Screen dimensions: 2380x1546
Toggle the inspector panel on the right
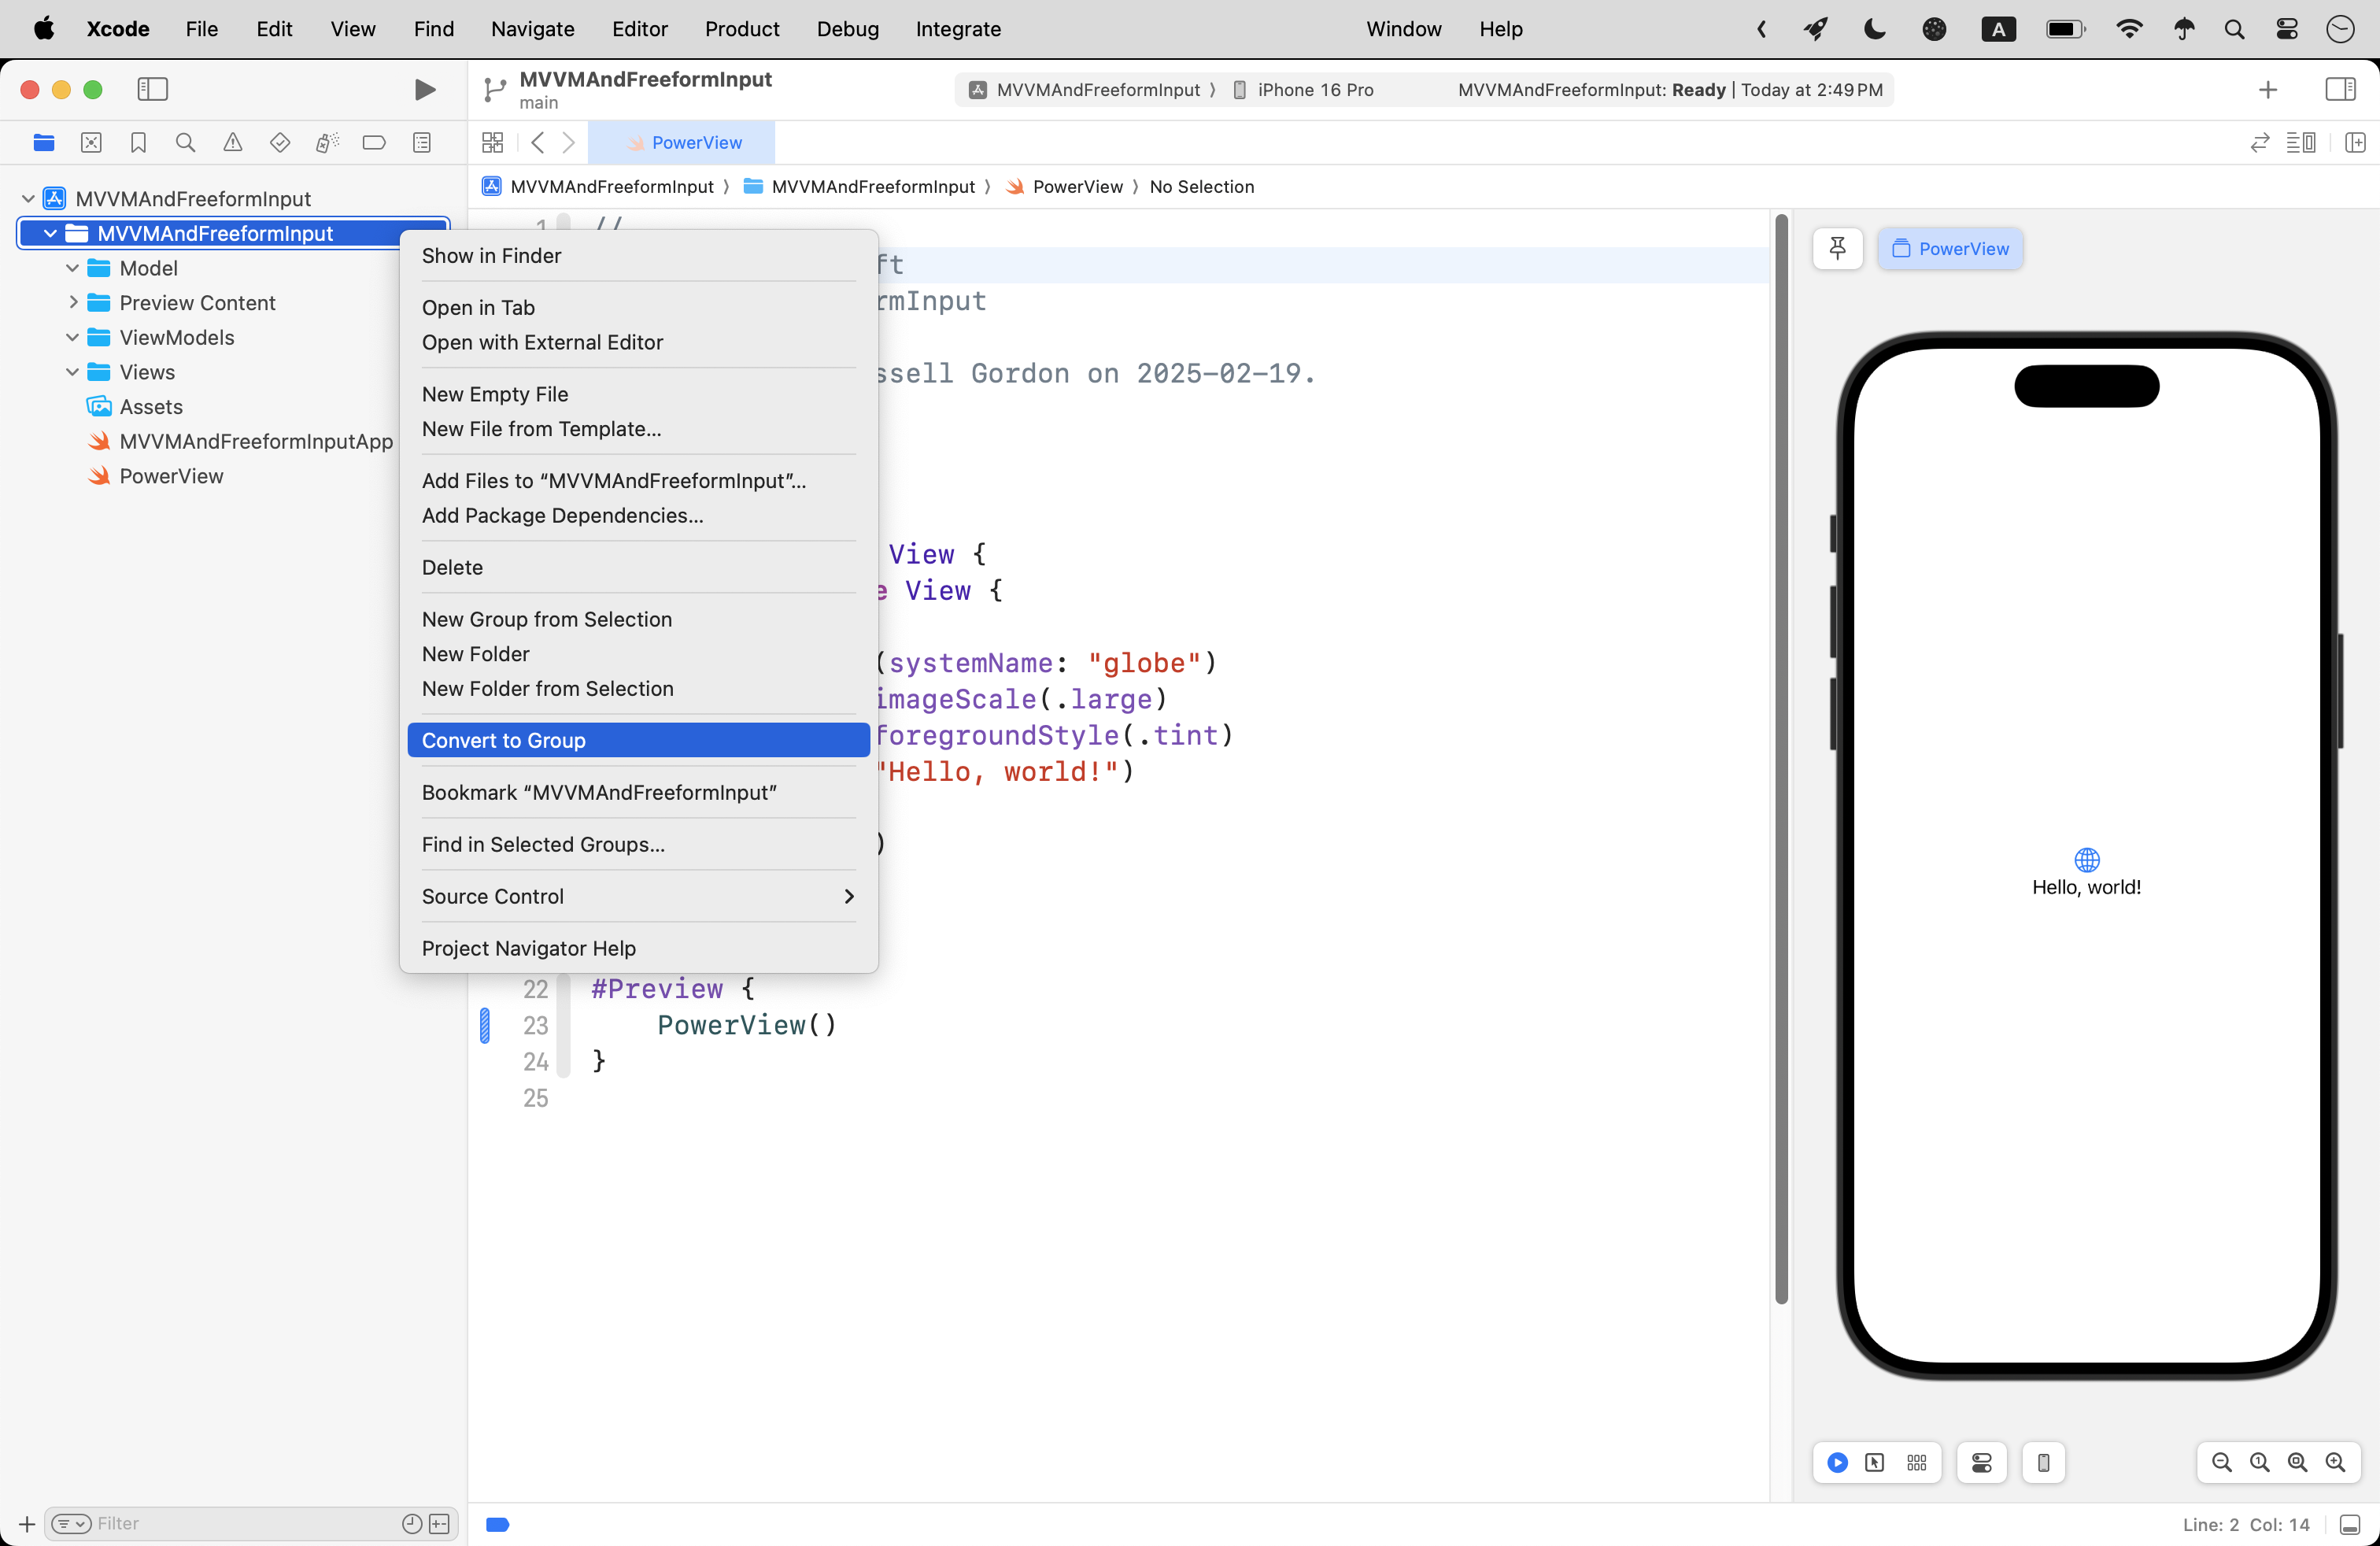point(2340,90)
